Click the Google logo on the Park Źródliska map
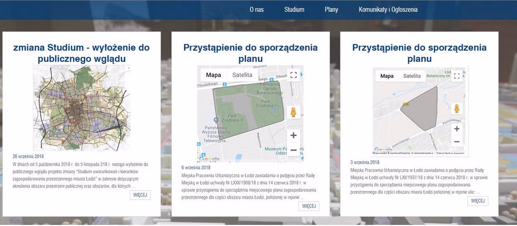The width and height of the screenshot is (517, 226). coord(210,159)
